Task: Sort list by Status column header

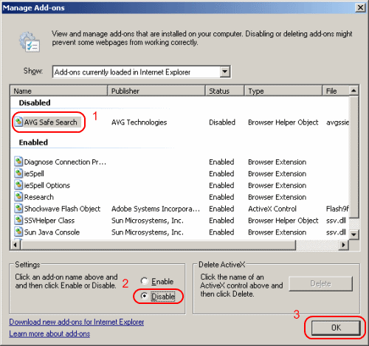Action: pos(225,91)
